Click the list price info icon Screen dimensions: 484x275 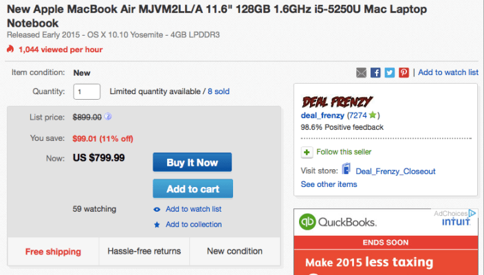(109, 117)
